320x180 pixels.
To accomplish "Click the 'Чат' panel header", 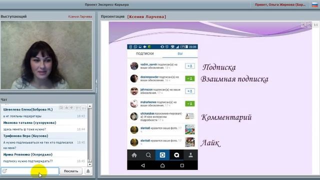I will click(4, 99).
